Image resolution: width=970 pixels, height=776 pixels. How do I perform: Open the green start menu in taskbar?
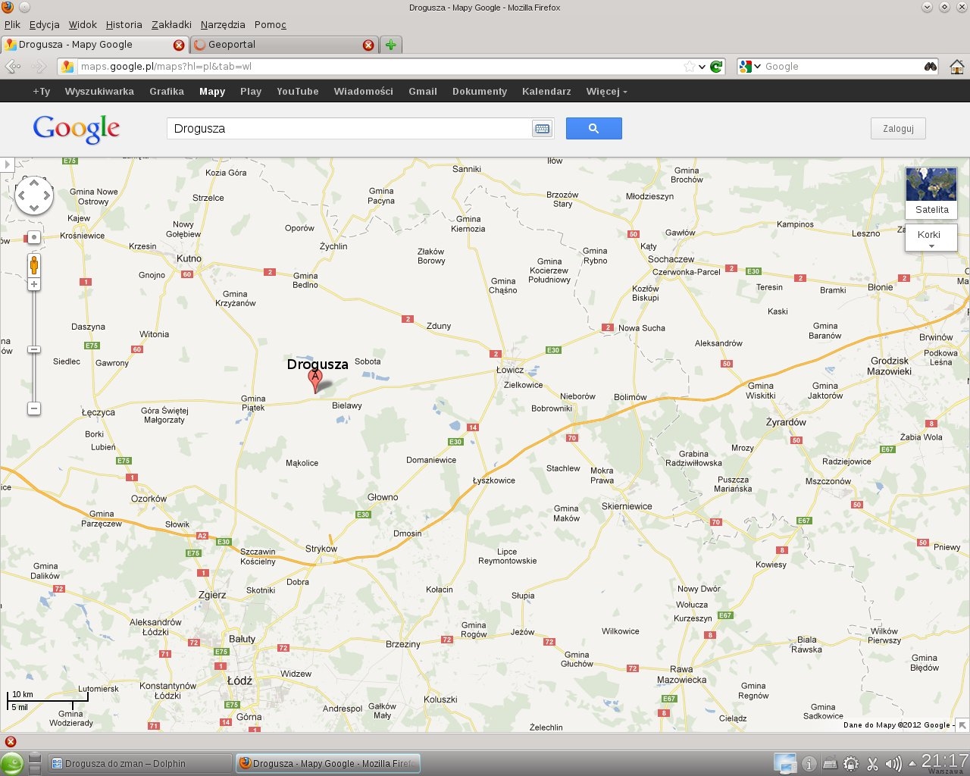tap(11, 764)
